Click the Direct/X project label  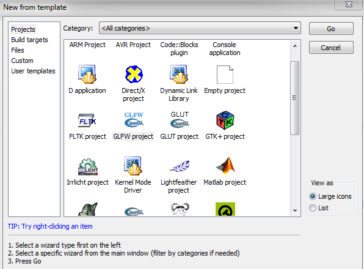134,94
